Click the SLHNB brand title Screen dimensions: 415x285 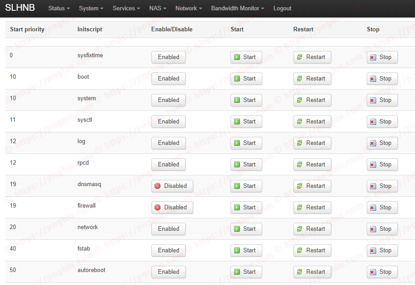pyautogui.click(x=20, y=8)
